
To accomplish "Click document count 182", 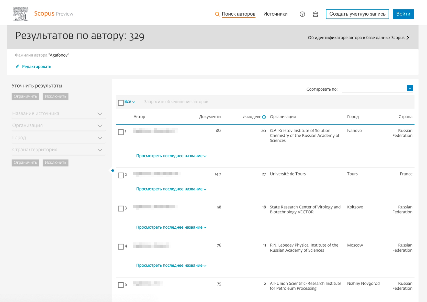I will 218,131.
